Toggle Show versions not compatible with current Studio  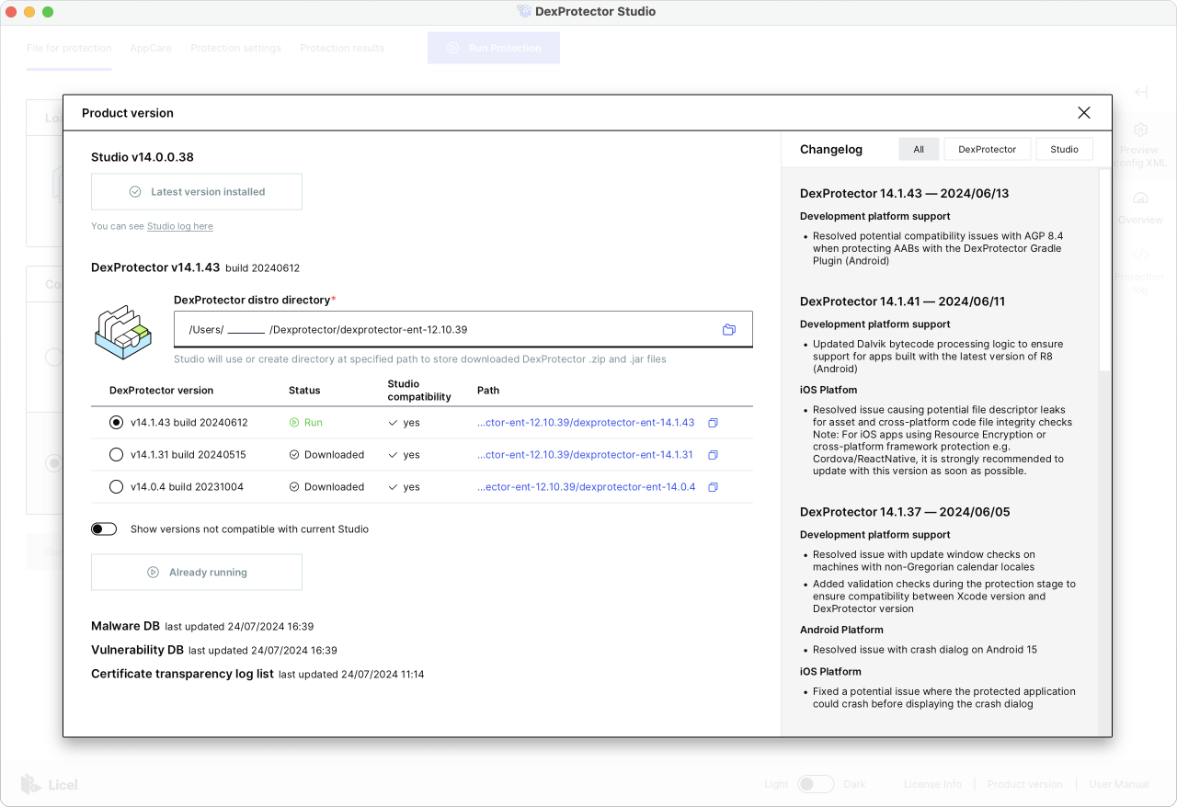[x=104, y=529]
